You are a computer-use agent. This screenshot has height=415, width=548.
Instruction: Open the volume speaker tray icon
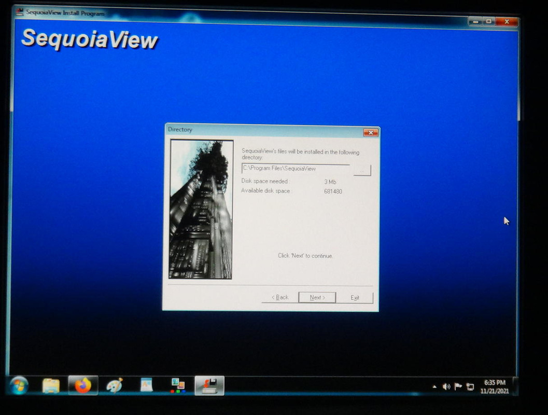click(446, 386)
